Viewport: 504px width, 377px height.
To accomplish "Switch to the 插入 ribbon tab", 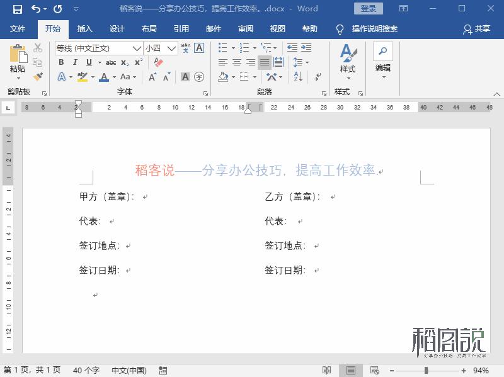I will coord(85,28).
